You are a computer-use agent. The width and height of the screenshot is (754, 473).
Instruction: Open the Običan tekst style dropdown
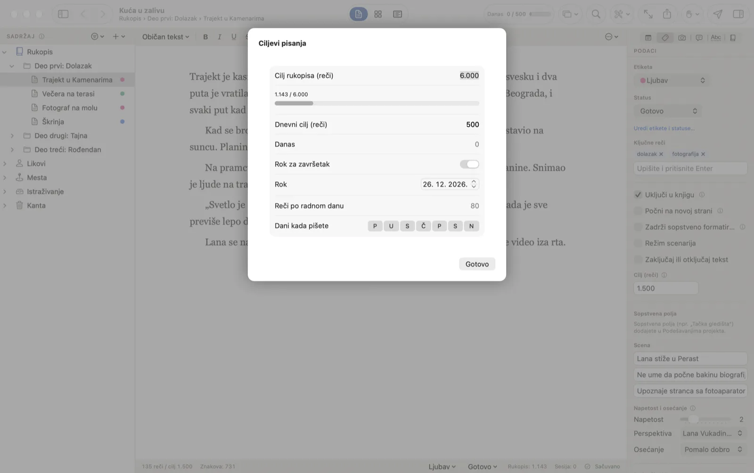(x=165, y=37)
